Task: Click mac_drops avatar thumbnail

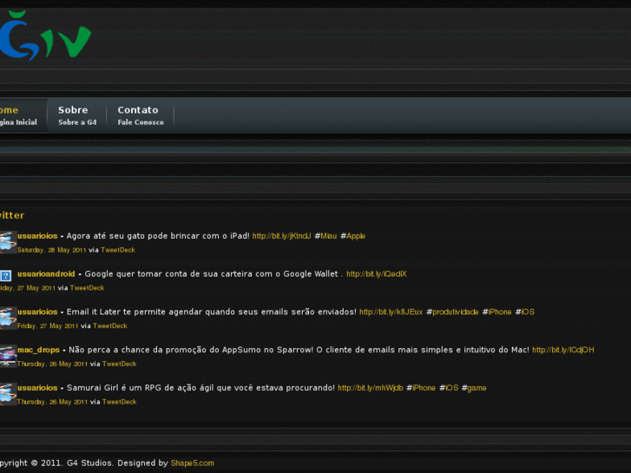Action: (x=8, y=356)
